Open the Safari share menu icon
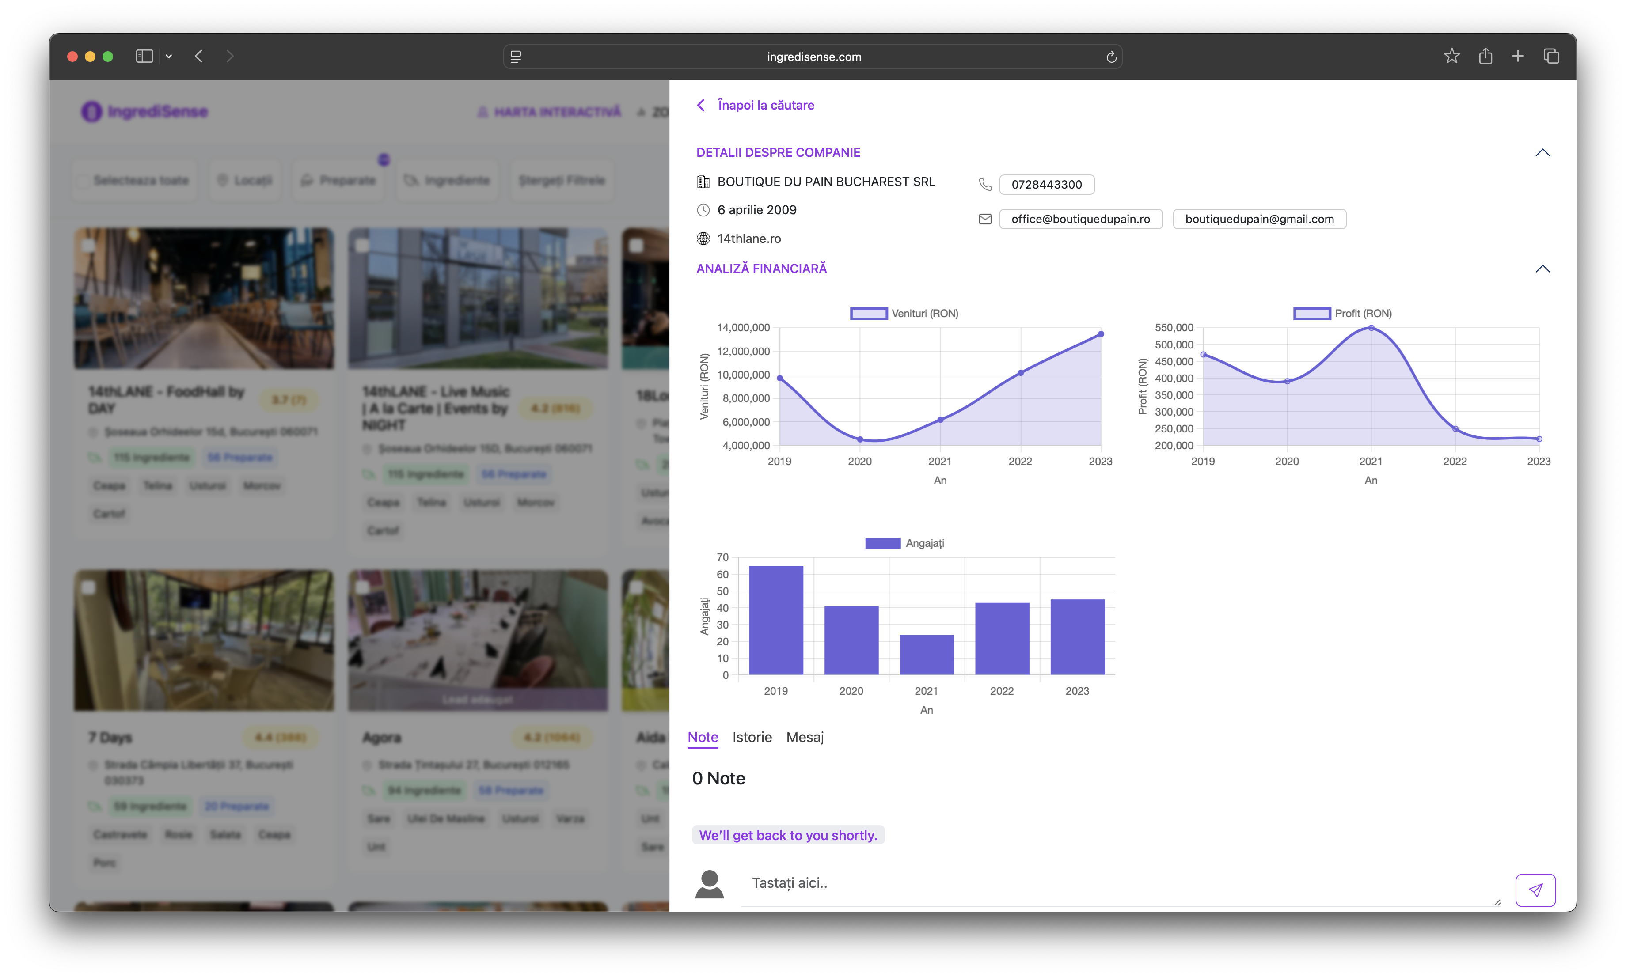1626x977 pixels. (1486, 56)
